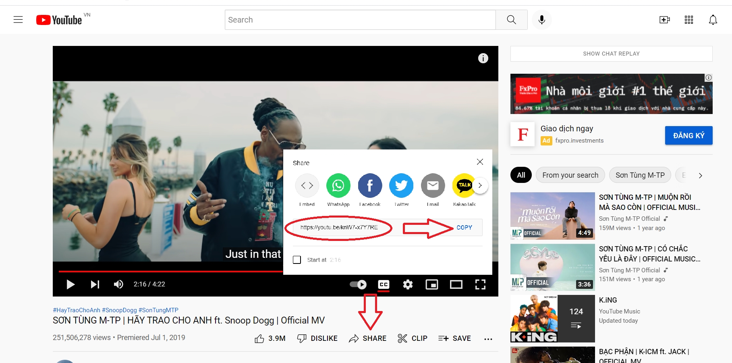Open the Embed code option

307,186
